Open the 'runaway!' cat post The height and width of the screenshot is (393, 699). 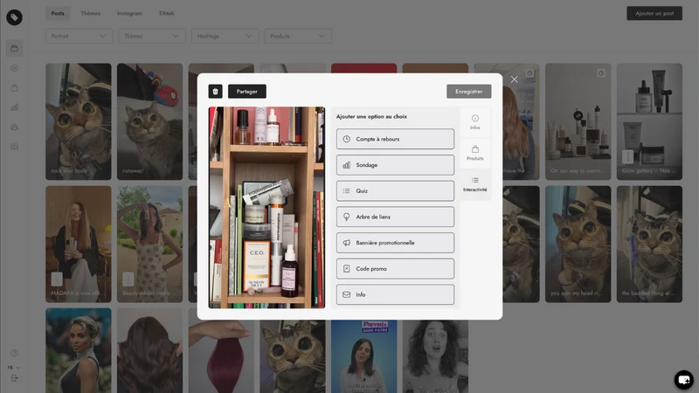[149, 121]
